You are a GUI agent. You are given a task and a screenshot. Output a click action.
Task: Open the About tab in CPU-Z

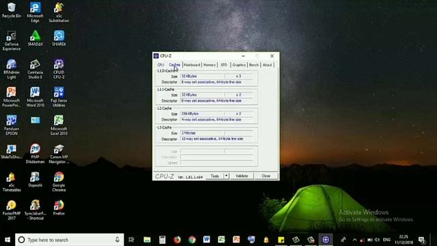click(267, 65)
